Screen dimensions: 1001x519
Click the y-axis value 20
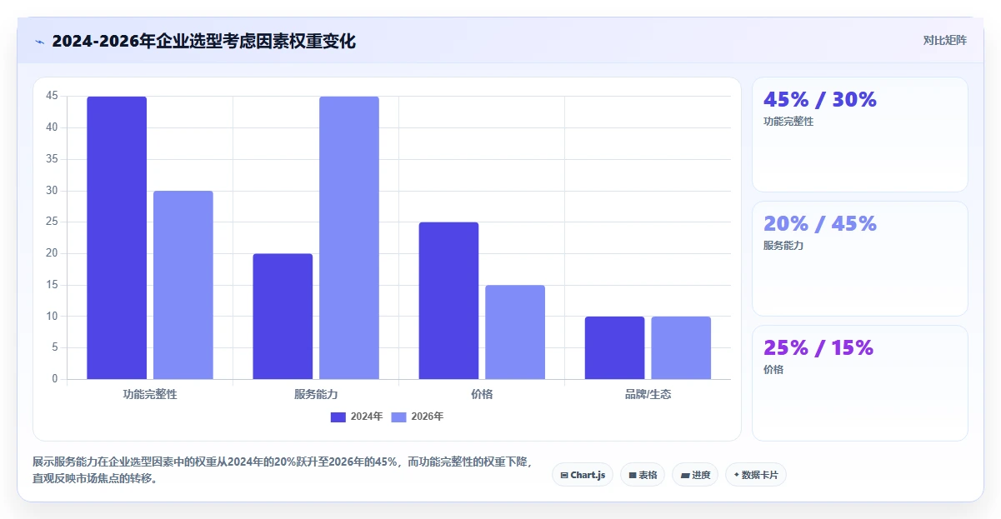[52, 253]
